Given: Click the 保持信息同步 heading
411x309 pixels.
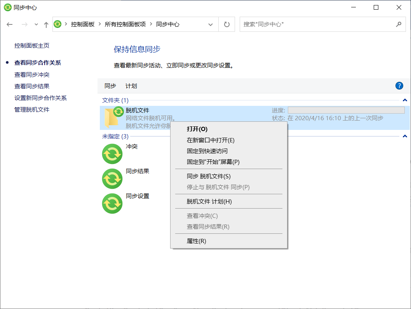Looking at the screenshot, I should [137, 49].
